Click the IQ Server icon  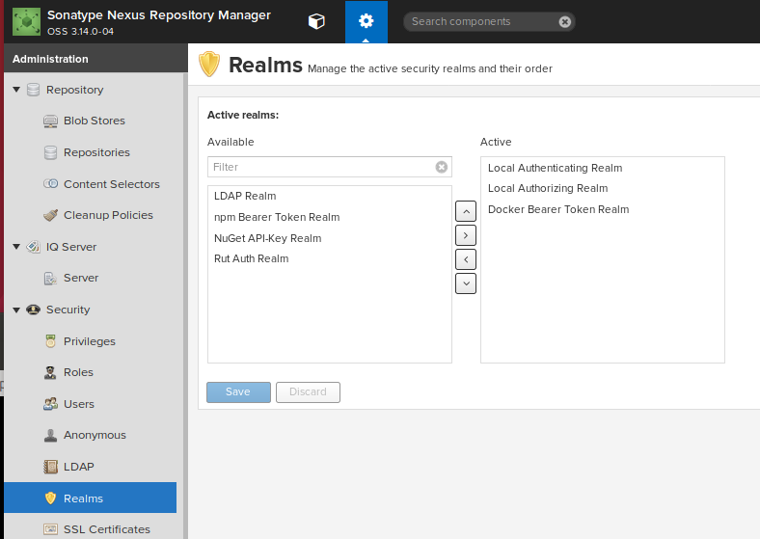33,247
